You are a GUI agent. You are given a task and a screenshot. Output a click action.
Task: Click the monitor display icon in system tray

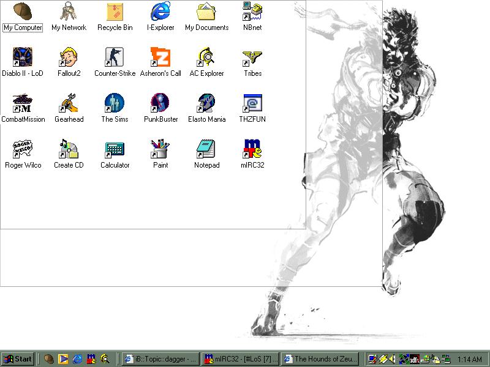tap(372, 359)
